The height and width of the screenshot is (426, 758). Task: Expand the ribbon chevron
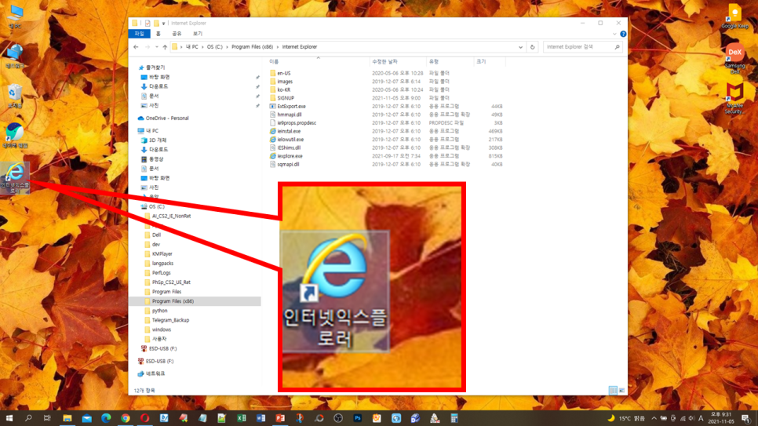pyautogui.click(x=614, y=34)
